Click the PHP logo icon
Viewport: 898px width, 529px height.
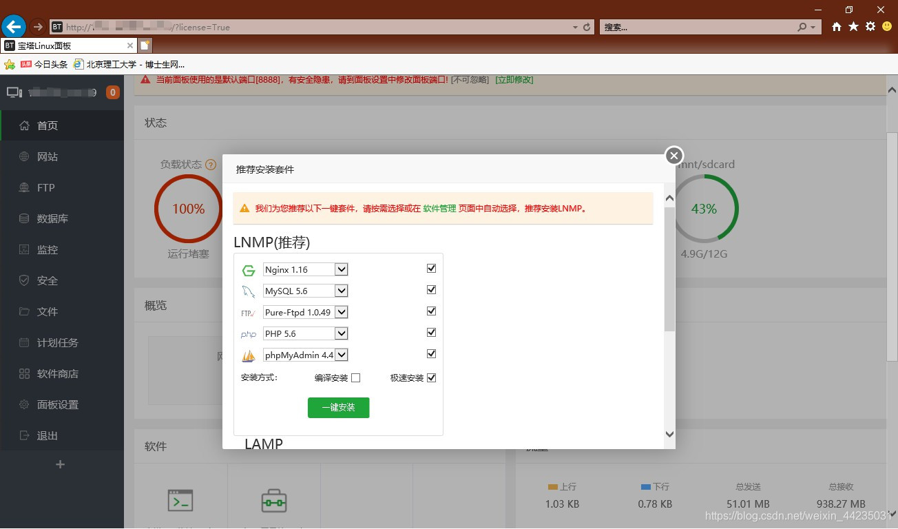249,334
